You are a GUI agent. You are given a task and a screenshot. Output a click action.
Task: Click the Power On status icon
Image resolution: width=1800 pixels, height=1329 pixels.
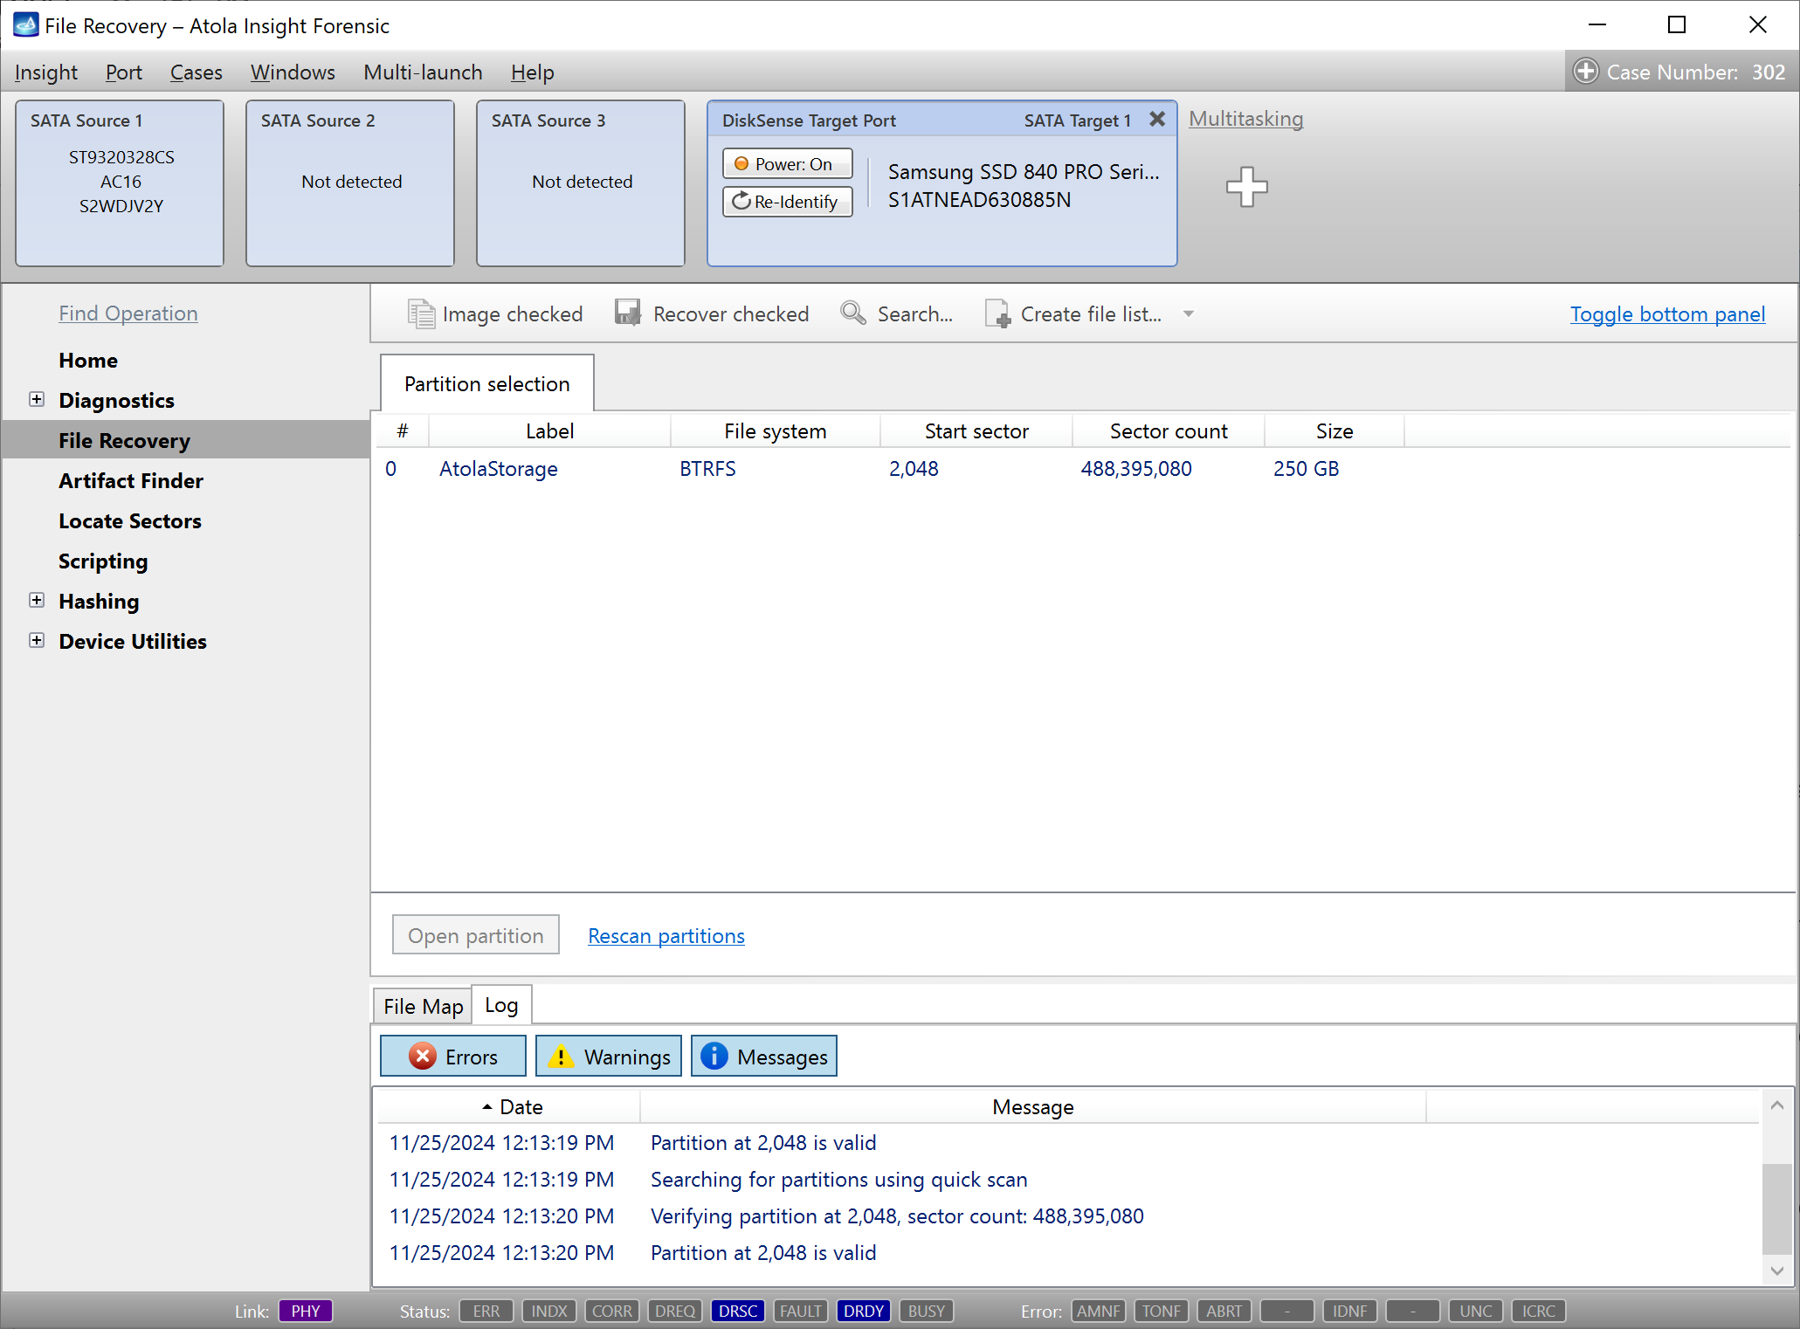click(x=736, y=163)
